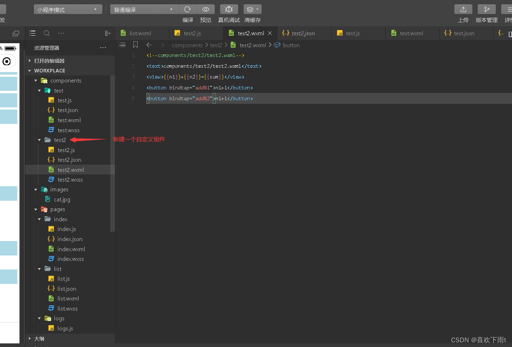Screen dimensions: 512x347
Task: Switch to test.wxml tab
Action: click(x=413, y=33)
